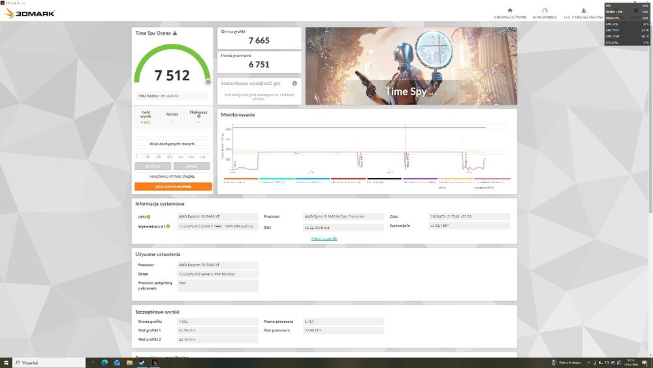Toggle the red chart legend series
The height and width of the screenshot is (368, 653).
pos(348,180)
